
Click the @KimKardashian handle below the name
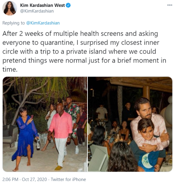pos(37,11)
